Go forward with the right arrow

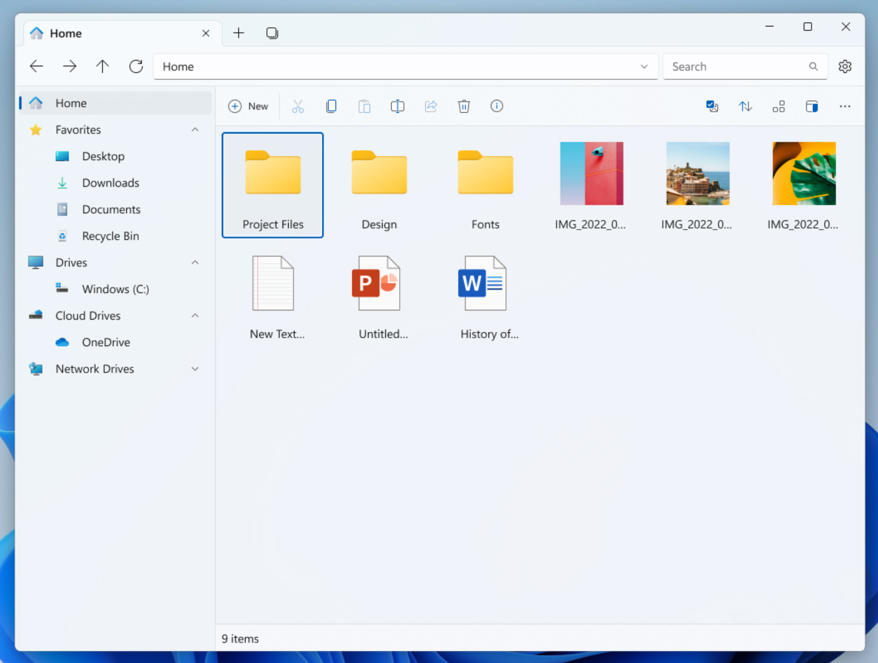(x=70, y=66)
